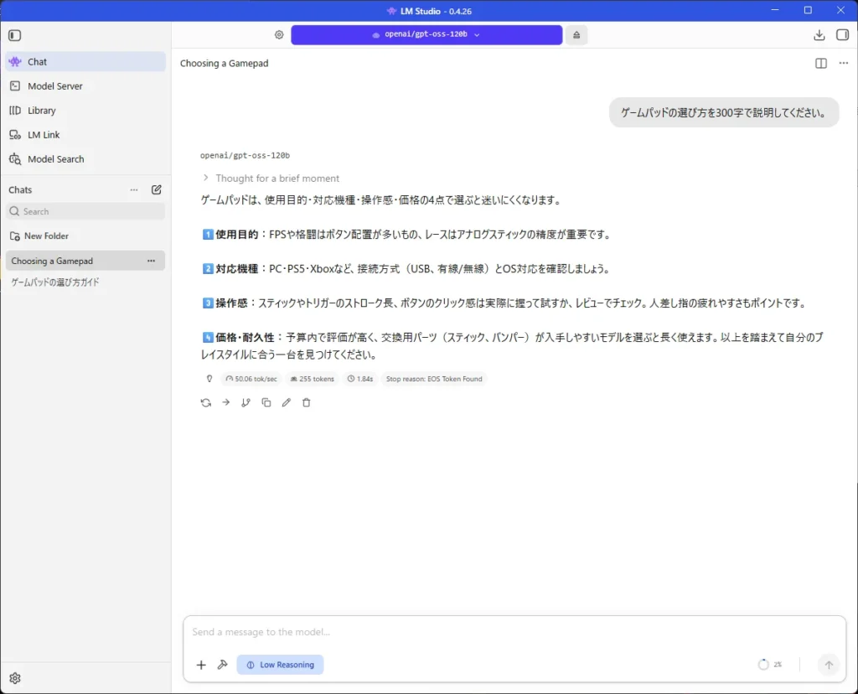Open options for Choosing a Gamepad chat
The height and width of the screenshot is (694, 858).
click(x=151, y=261)
